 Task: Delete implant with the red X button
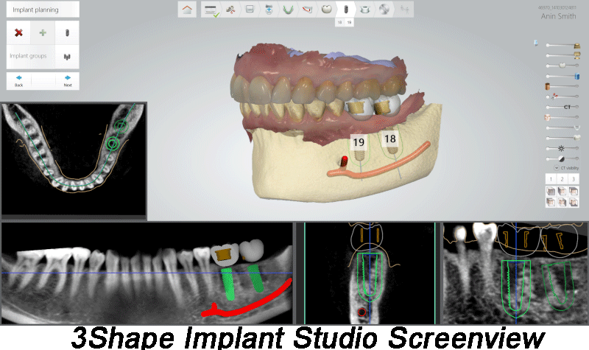click(x=18, y=32)
